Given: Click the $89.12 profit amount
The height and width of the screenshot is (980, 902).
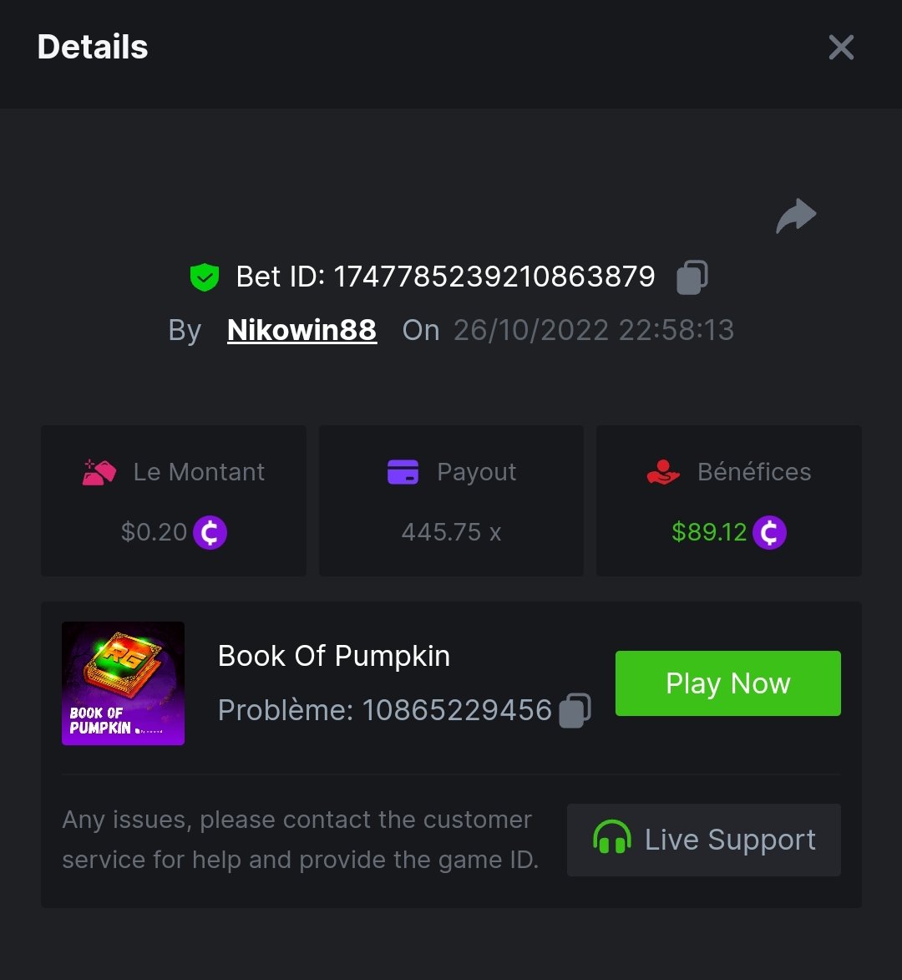Looking at the screenshot, I should pos(709,532).
